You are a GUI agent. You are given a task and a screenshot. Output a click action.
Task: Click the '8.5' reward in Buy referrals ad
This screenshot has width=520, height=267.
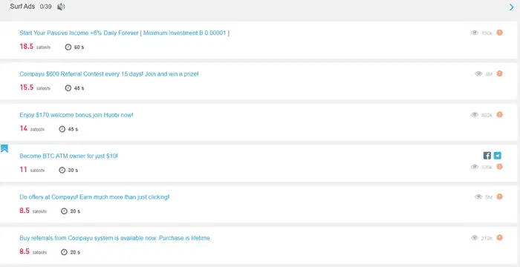(25, 251)
